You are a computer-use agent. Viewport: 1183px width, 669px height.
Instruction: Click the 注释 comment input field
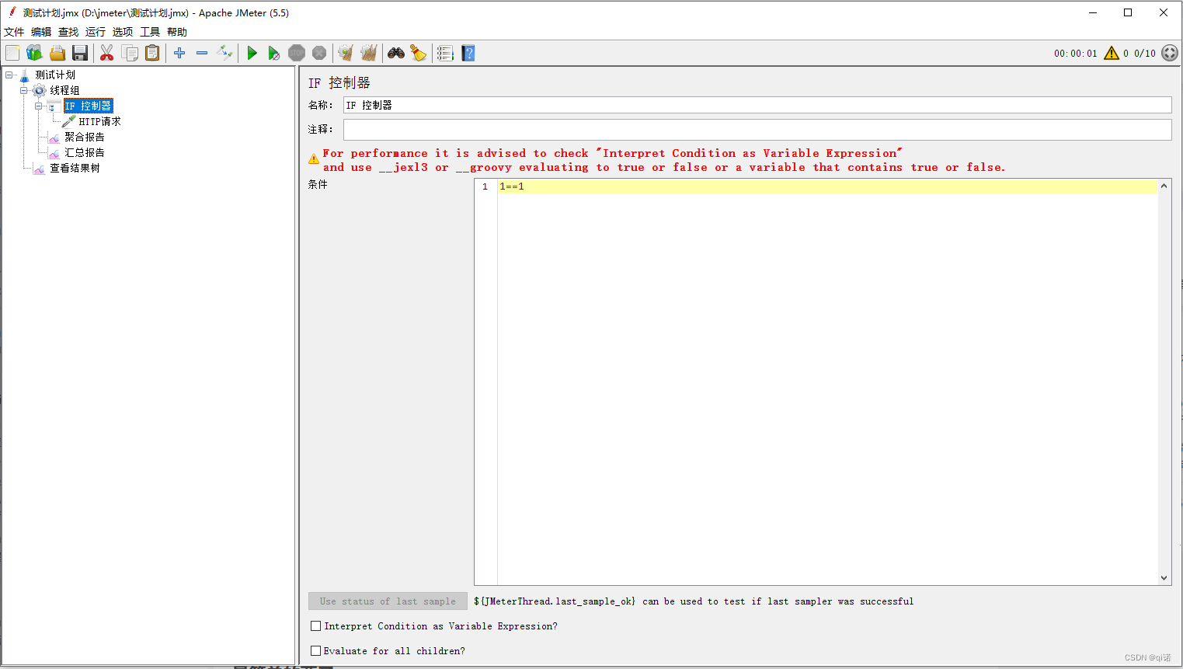click(757, 129)
